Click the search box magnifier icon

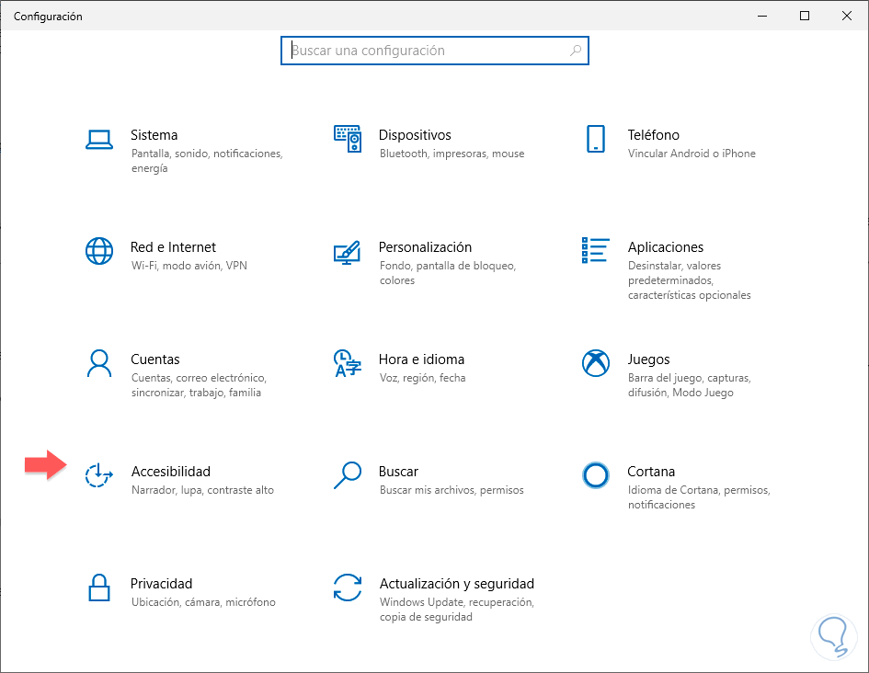pyautogui.click(x=576, y=51)
